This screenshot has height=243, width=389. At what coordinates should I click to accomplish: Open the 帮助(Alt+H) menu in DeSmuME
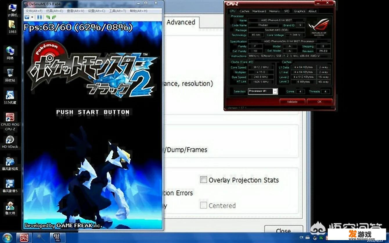coord(138,11)
